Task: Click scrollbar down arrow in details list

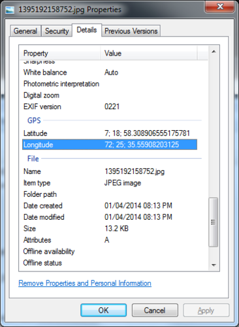Action: tap(214, 265)
